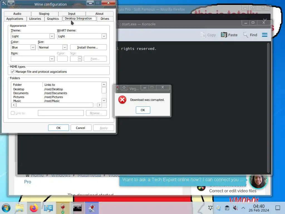Click the Install theme button
The height and width of the screenshot is (214, 285).
[88, 47]
